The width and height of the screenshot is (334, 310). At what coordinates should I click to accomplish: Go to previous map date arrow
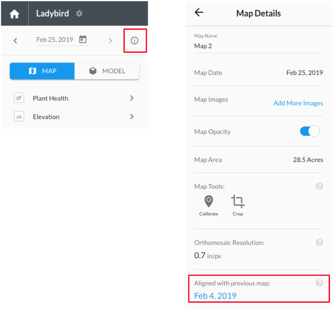point(15,41)
